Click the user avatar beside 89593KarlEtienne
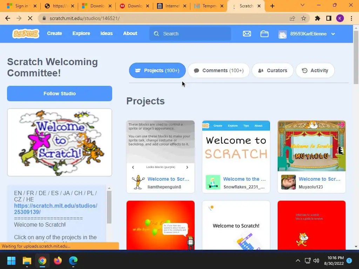359x269 pixels. [283, 34]
